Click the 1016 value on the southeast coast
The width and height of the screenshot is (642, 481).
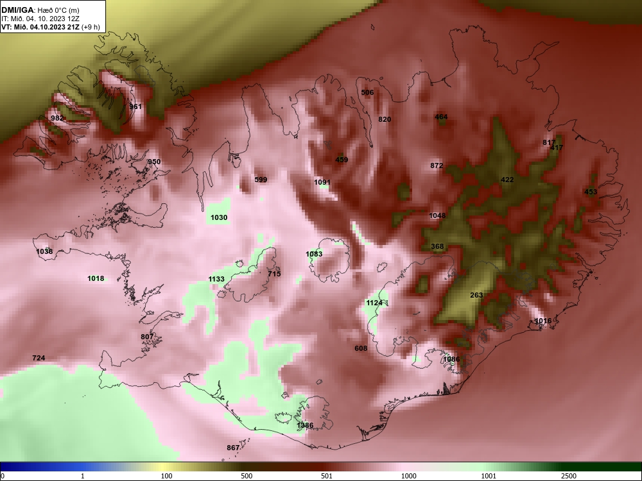pyautogui.click(x=543, y=321)
